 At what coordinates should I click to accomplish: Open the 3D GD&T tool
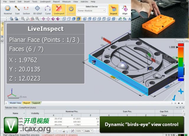pyautogui.click(x=38, y=10)
